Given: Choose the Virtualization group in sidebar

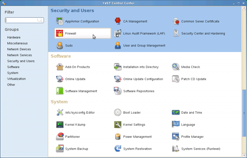Looking at the screenshot, I should coord(16,79).
